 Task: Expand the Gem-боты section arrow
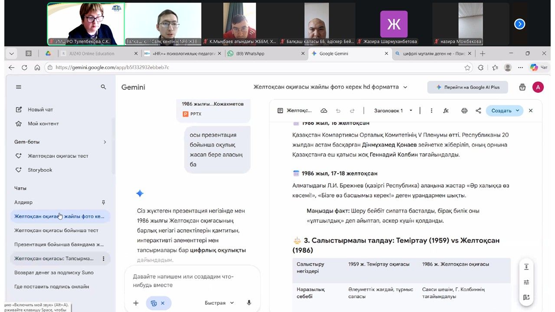point(104,142)
